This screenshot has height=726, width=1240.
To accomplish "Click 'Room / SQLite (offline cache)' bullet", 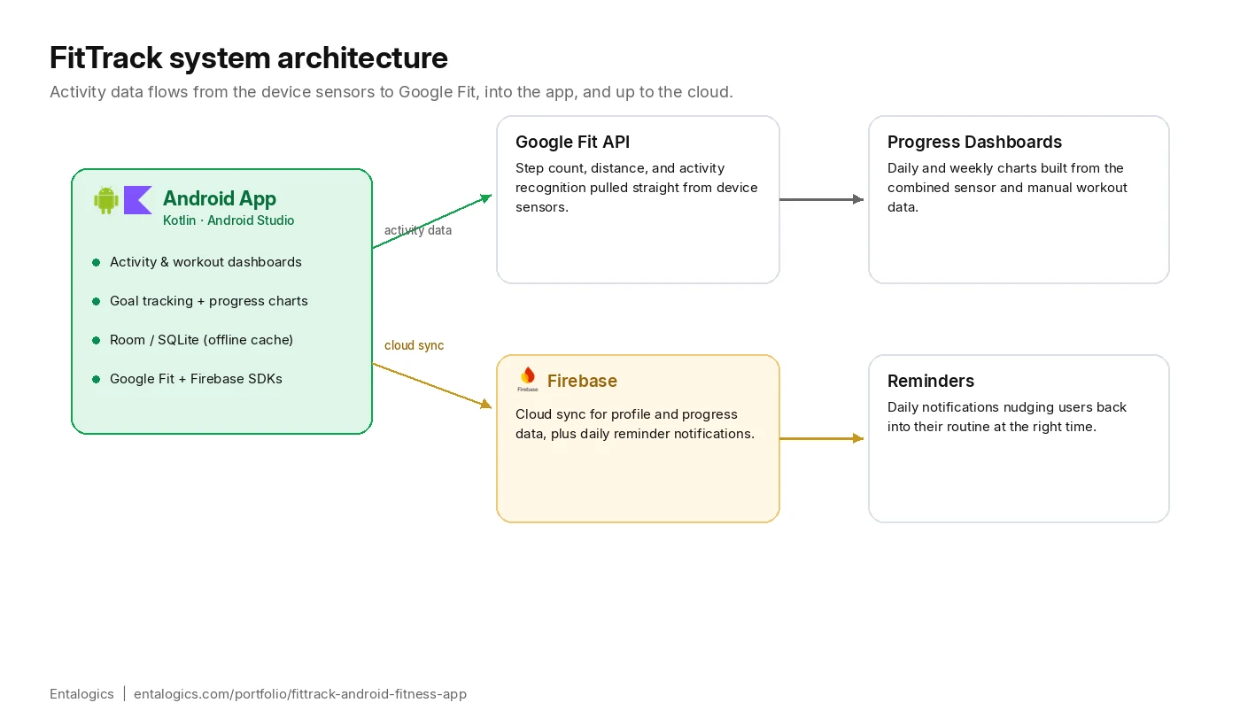I will click(201, 340).
